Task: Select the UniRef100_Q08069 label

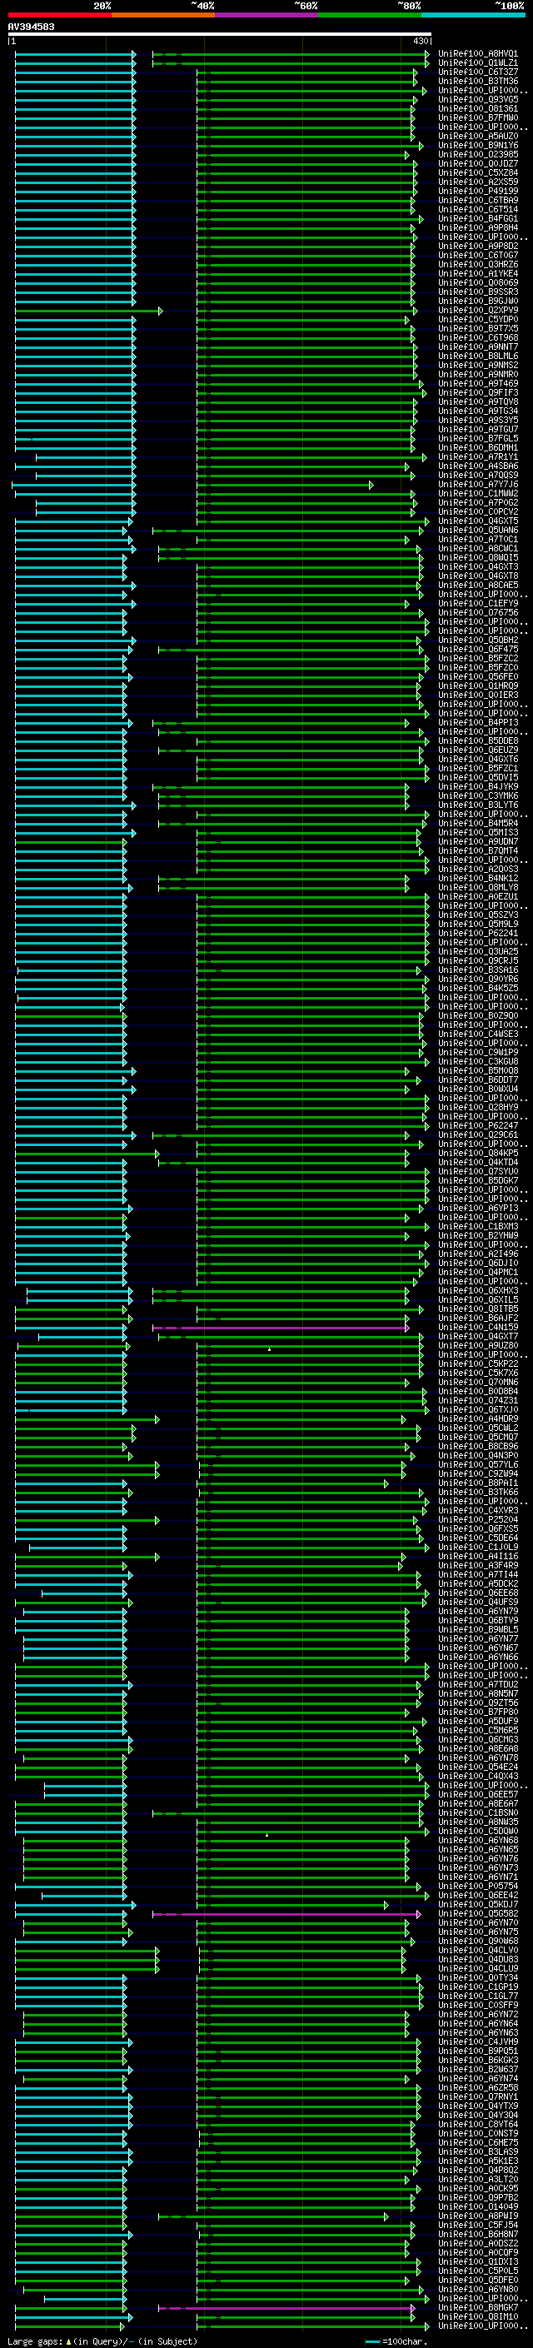Action: coord(478,282)
